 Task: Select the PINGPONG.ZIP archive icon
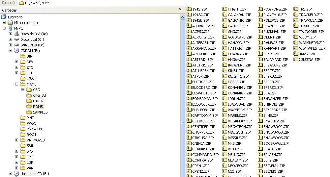coord(260,9)
